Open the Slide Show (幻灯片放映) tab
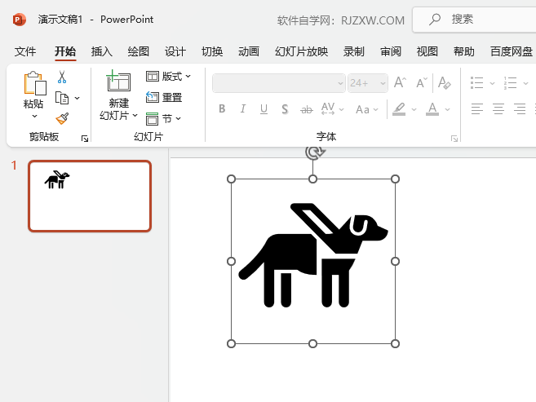Viewport: 536px width, 402px height. point(302,51)
